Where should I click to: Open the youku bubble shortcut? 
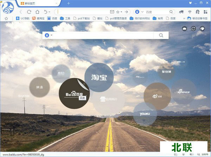point(145,114)
